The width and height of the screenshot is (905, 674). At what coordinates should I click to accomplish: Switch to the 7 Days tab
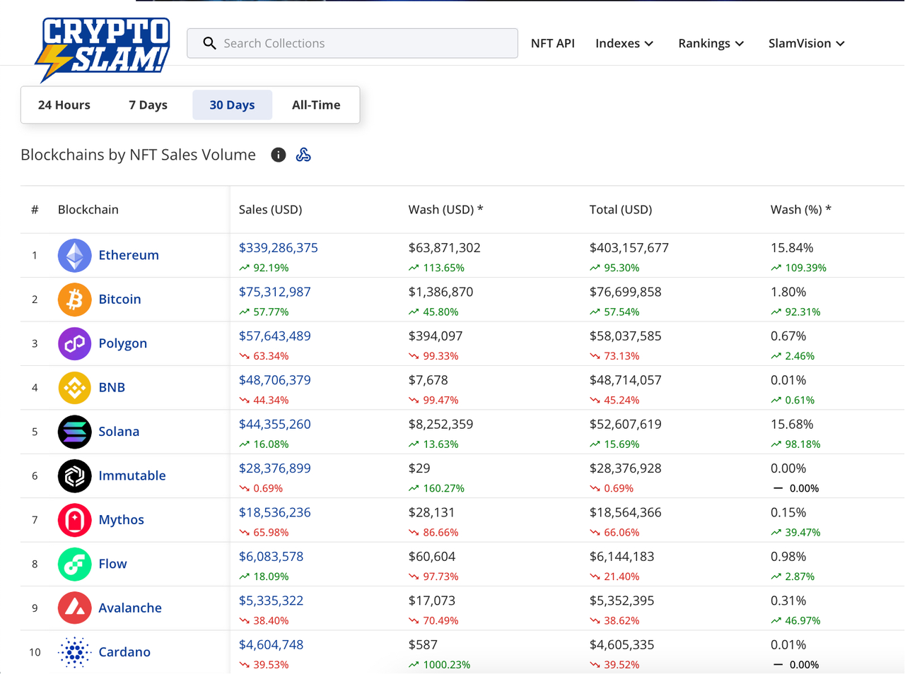pos(148,105)
